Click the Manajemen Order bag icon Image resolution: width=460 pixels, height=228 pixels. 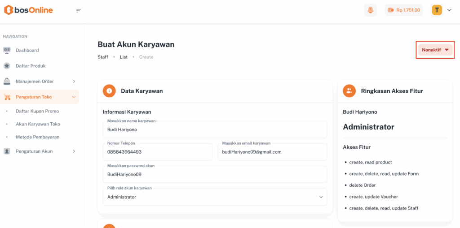coord(7,82)
